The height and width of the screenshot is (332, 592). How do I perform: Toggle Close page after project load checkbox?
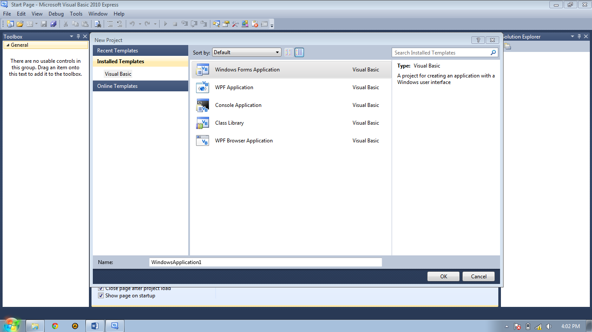tap(101, 288)
